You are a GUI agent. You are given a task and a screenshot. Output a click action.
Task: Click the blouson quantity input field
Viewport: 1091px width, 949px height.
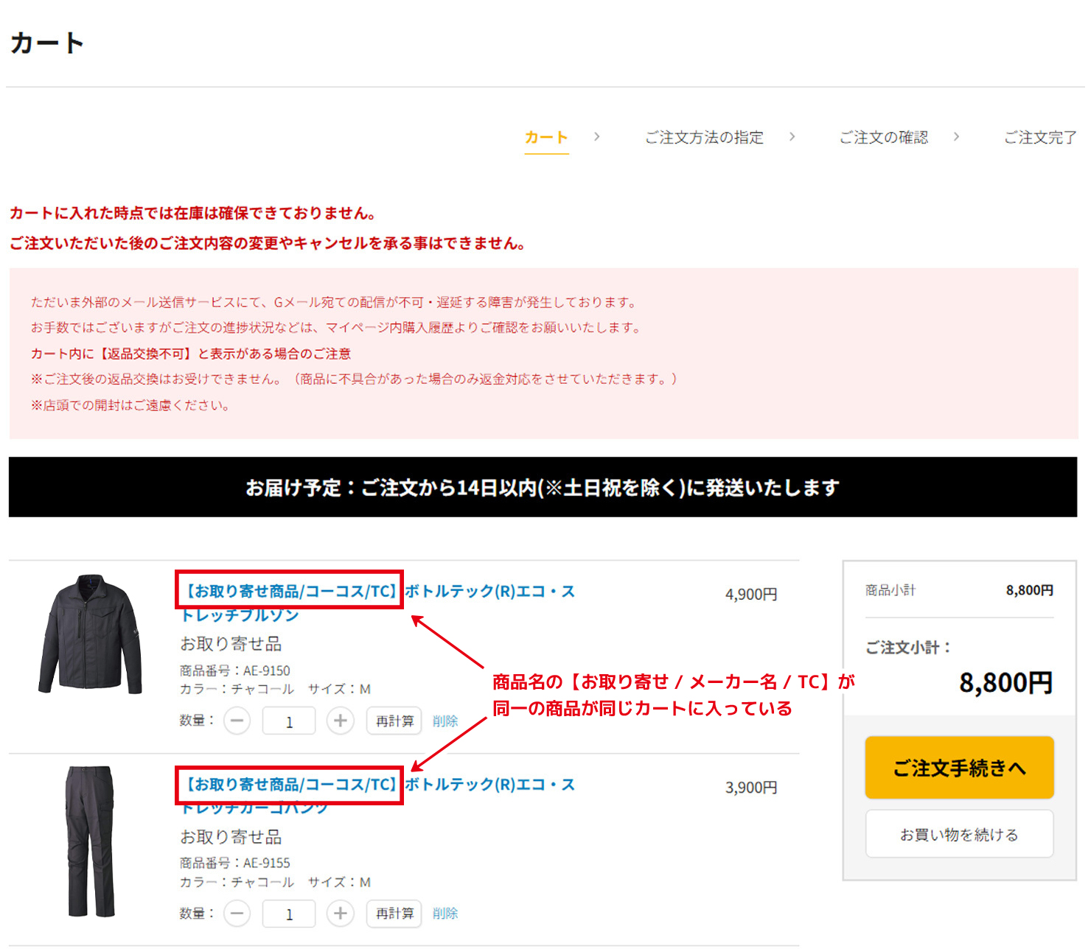click(x=288, y=721)
